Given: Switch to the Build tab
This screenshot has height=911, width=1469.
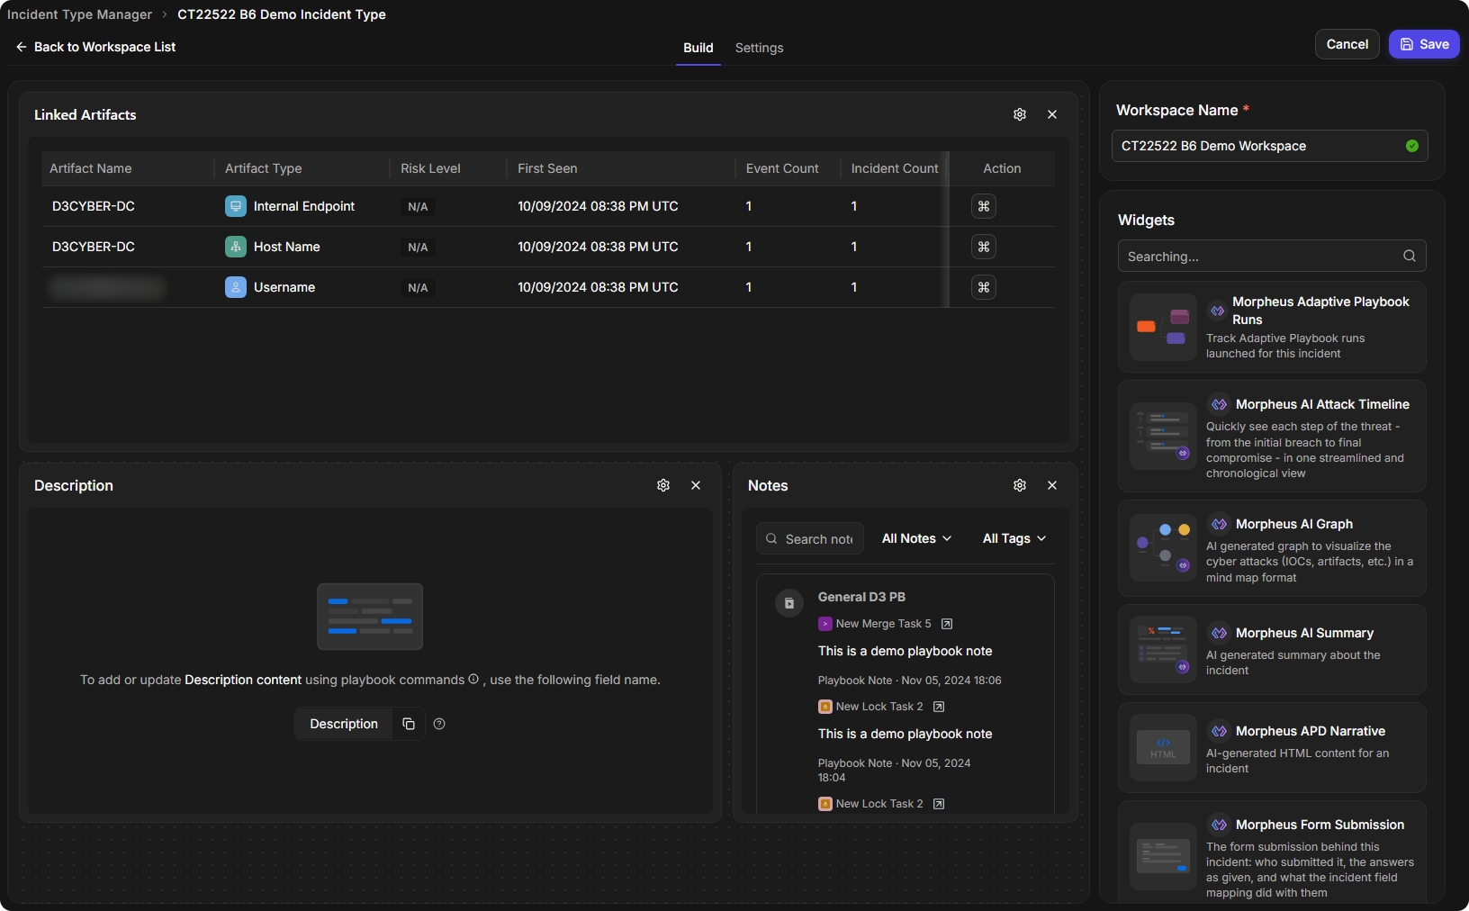Looking at the screenshot, I should [x=698, y=48].
